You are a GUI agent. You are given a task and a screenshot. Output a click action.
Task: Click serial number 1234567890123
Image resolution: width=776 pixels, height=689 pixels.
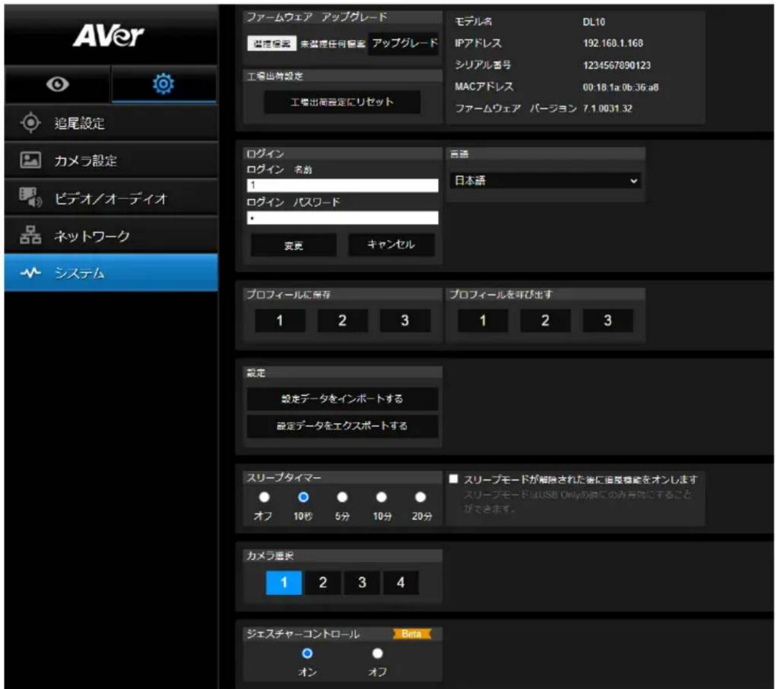coord(617,66)
